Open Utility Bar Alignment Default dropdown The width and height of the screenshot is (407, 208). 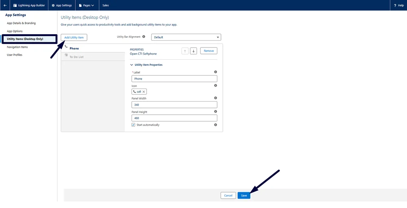click(186, 37)
